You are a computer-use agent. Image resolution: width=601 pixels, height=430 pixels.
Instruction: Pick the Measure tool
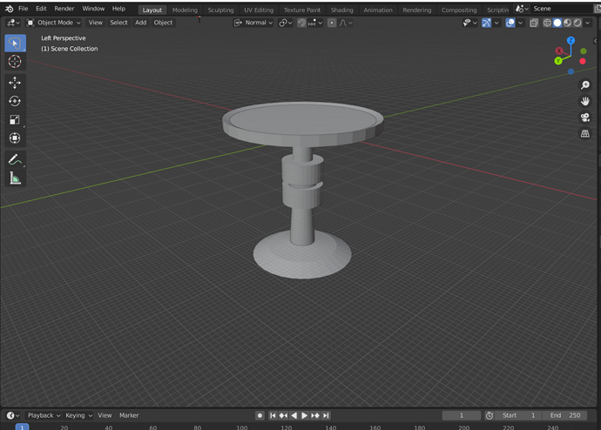[x=15, y=178]
